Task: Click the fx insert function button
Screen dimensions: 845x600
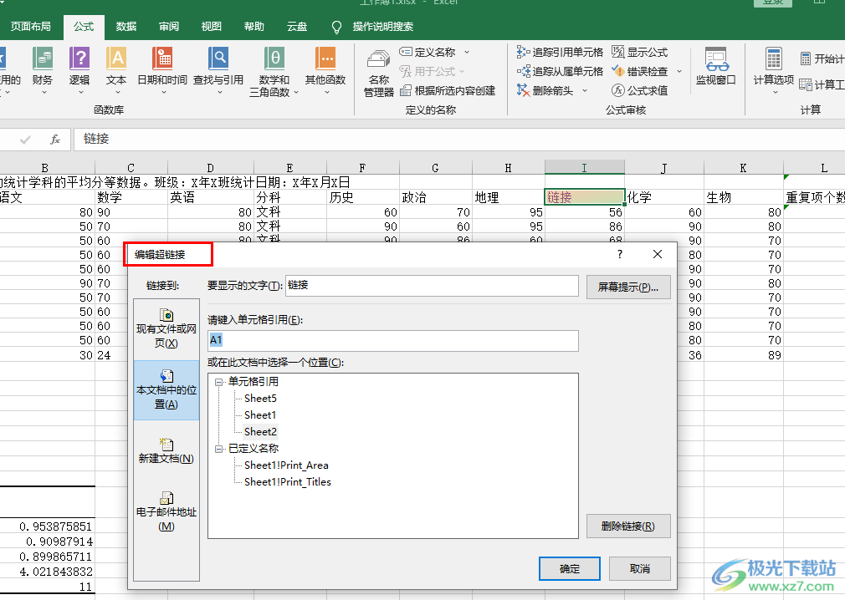Action: 55,140
